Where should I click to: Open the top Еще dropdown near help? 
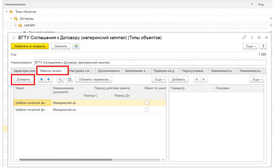coord(250,46)
